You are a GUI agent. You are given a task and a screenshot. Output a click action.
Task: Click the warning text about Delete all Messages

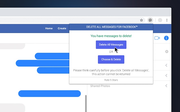pyautogui.click(x=111, y=72)
